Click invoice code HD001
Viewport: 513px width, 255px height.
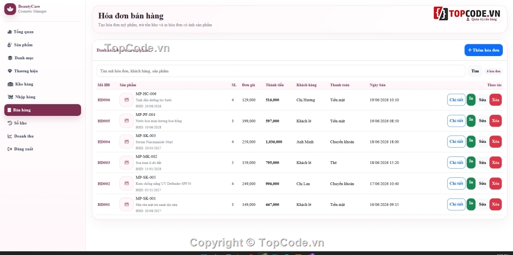104,204
